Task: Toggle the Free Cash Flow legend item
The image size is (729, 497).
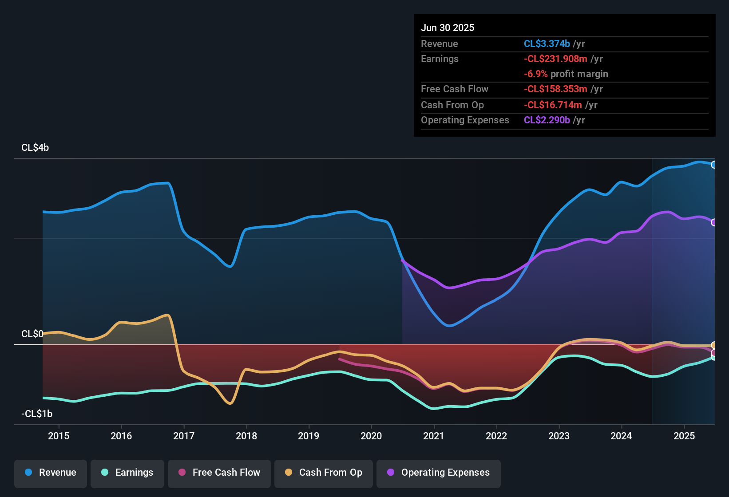Action: pyautogui.click(x=219, y=473)
